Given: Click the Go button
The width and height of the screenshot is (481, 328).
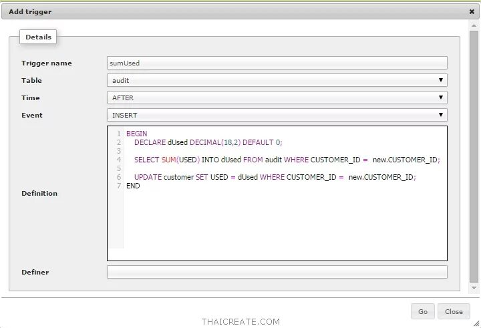Looking at the screenshot, I should tap(423, 311).
